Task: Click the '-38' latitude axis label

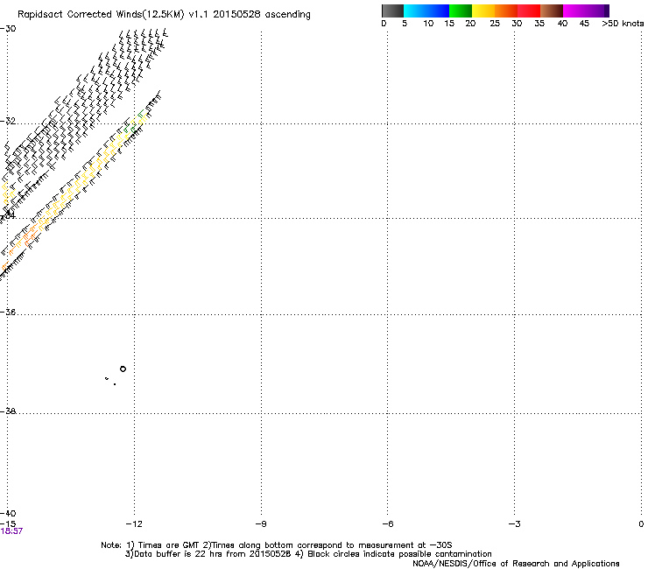Action: coord(8,411)
